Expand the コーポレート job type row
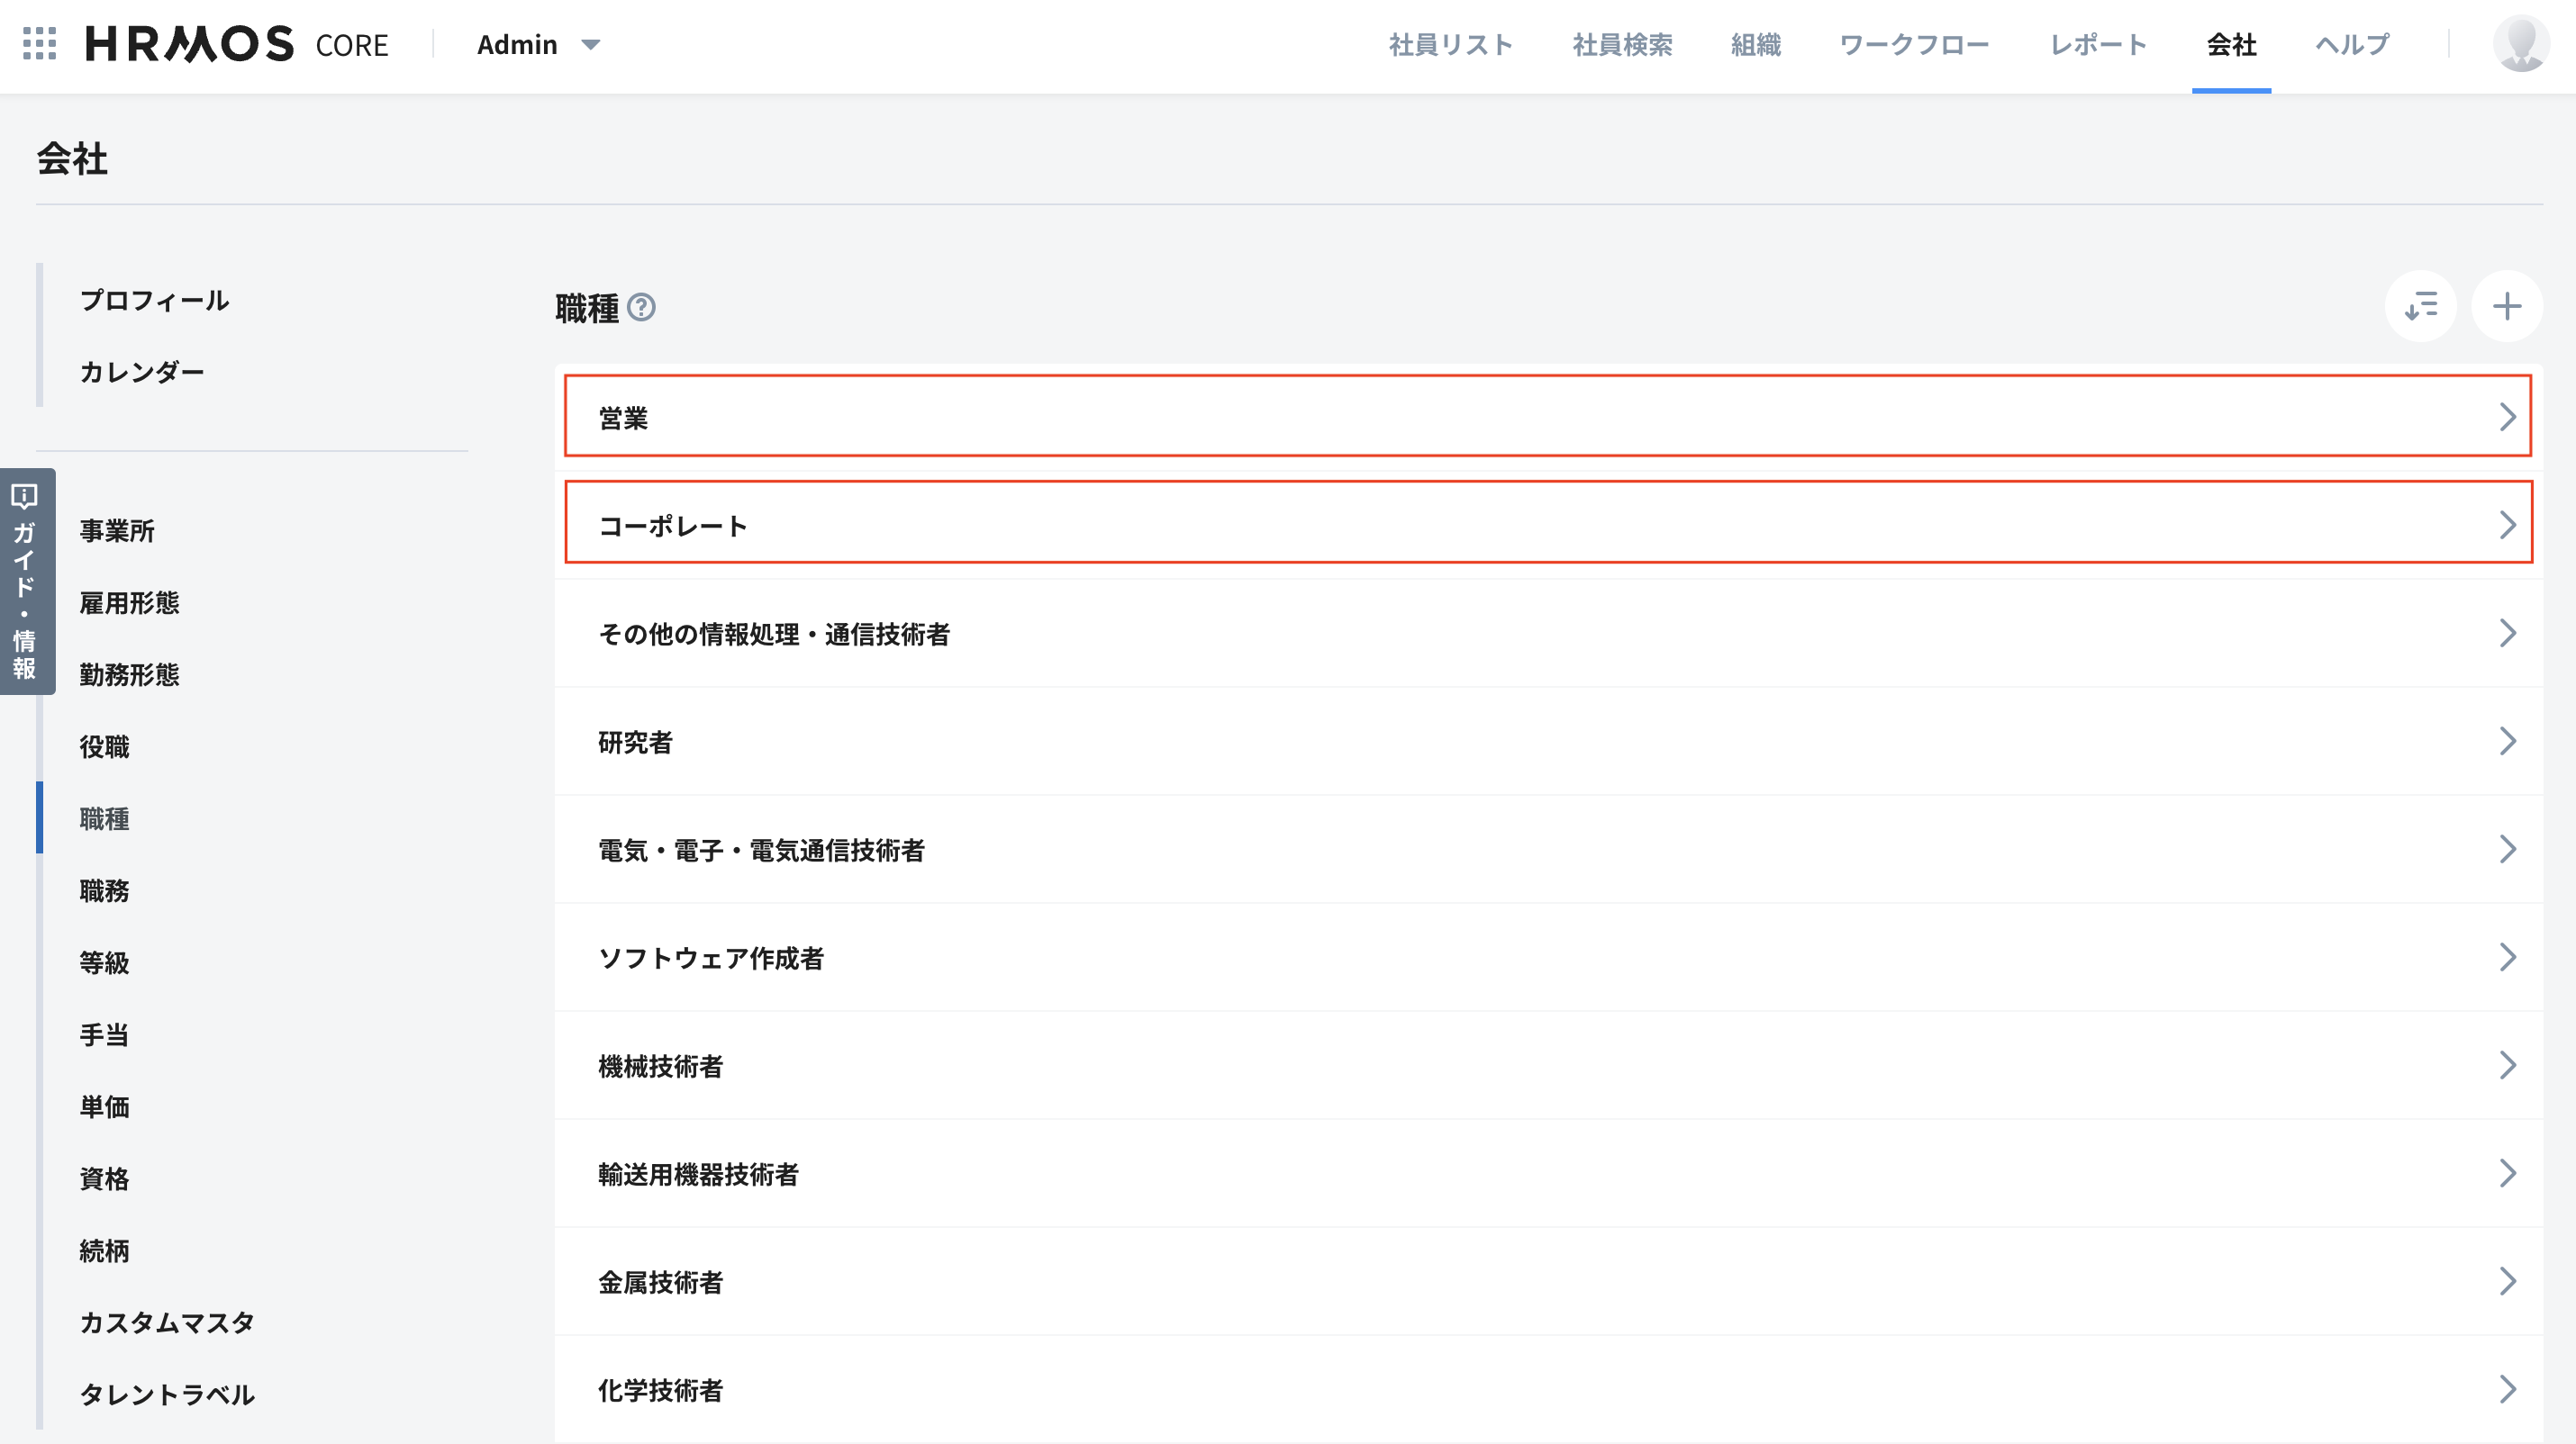Screen dimensions: 2576x1444 pyautogui.click(x=1547, y=525)
